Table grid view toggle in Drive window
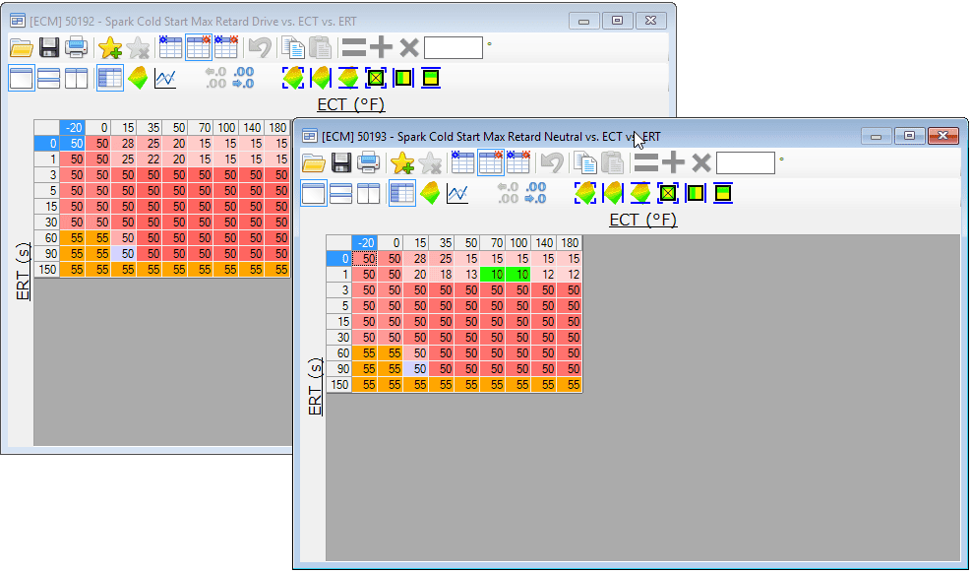Image resolution: width=972 pixels, height=573 pixels. [x=110, y=78]
